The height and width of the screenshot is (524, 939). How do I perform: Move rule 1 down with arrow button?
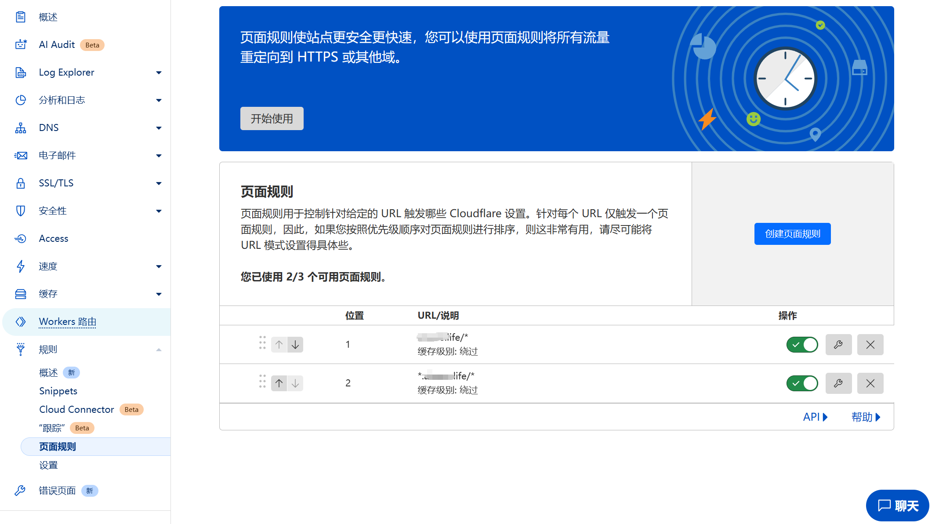tap(295, 345)
